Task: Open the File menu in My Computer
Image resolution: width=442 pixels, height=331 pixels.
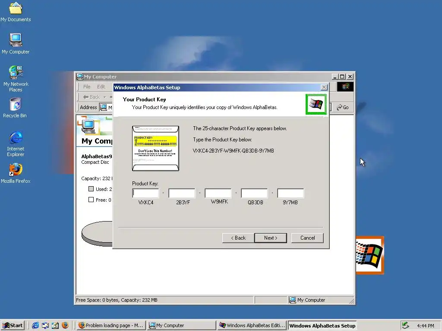Action: (87, 87)
